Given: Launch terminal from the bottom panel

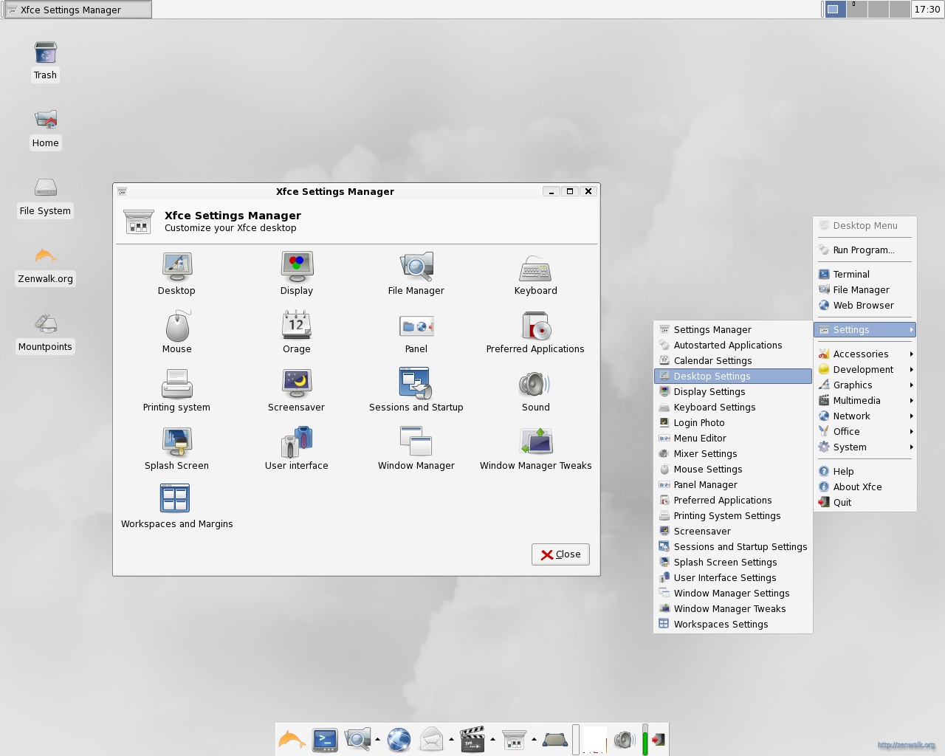Looking at the screenshot, I should click(325, 740).
